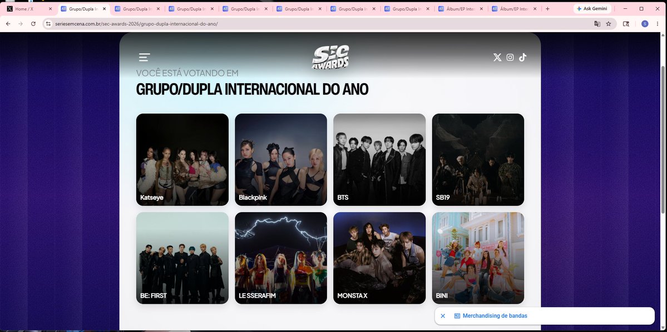
Task: Open the Google Translate icon in address bar
Action: (x=597, y=24)
